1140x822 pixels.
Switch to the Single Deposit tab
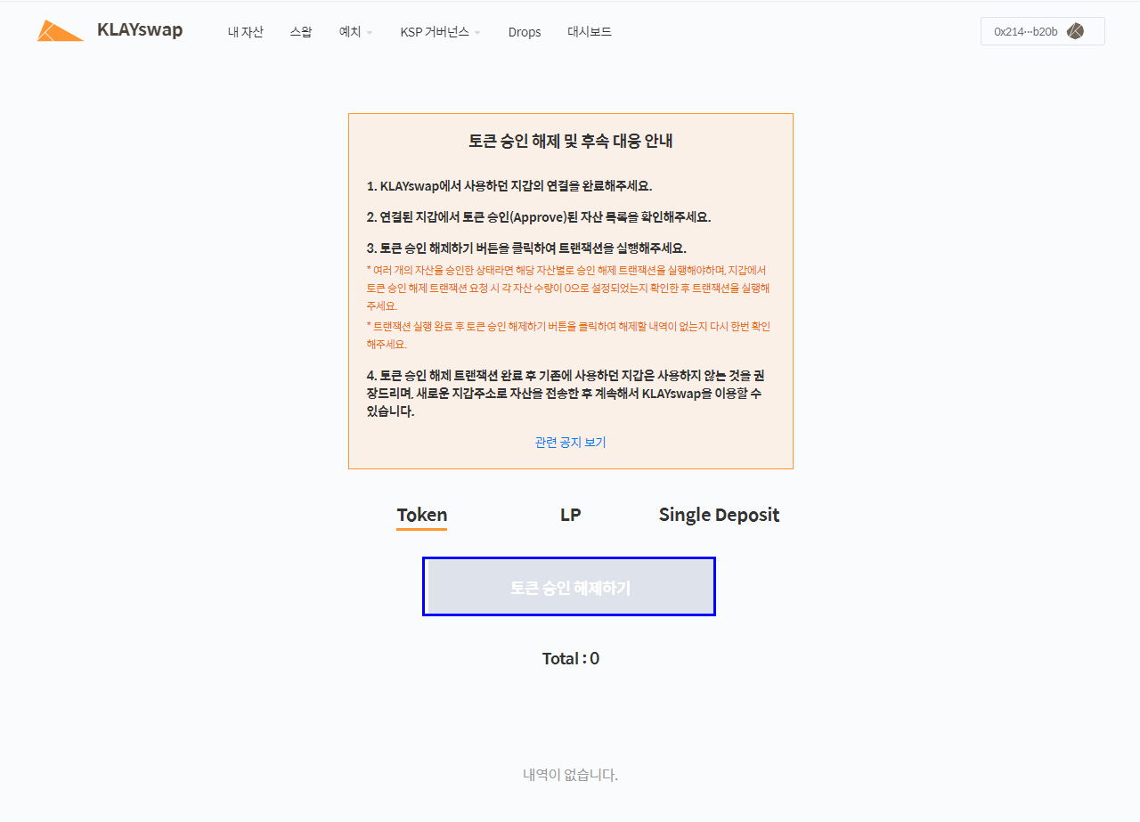(719, 515)
